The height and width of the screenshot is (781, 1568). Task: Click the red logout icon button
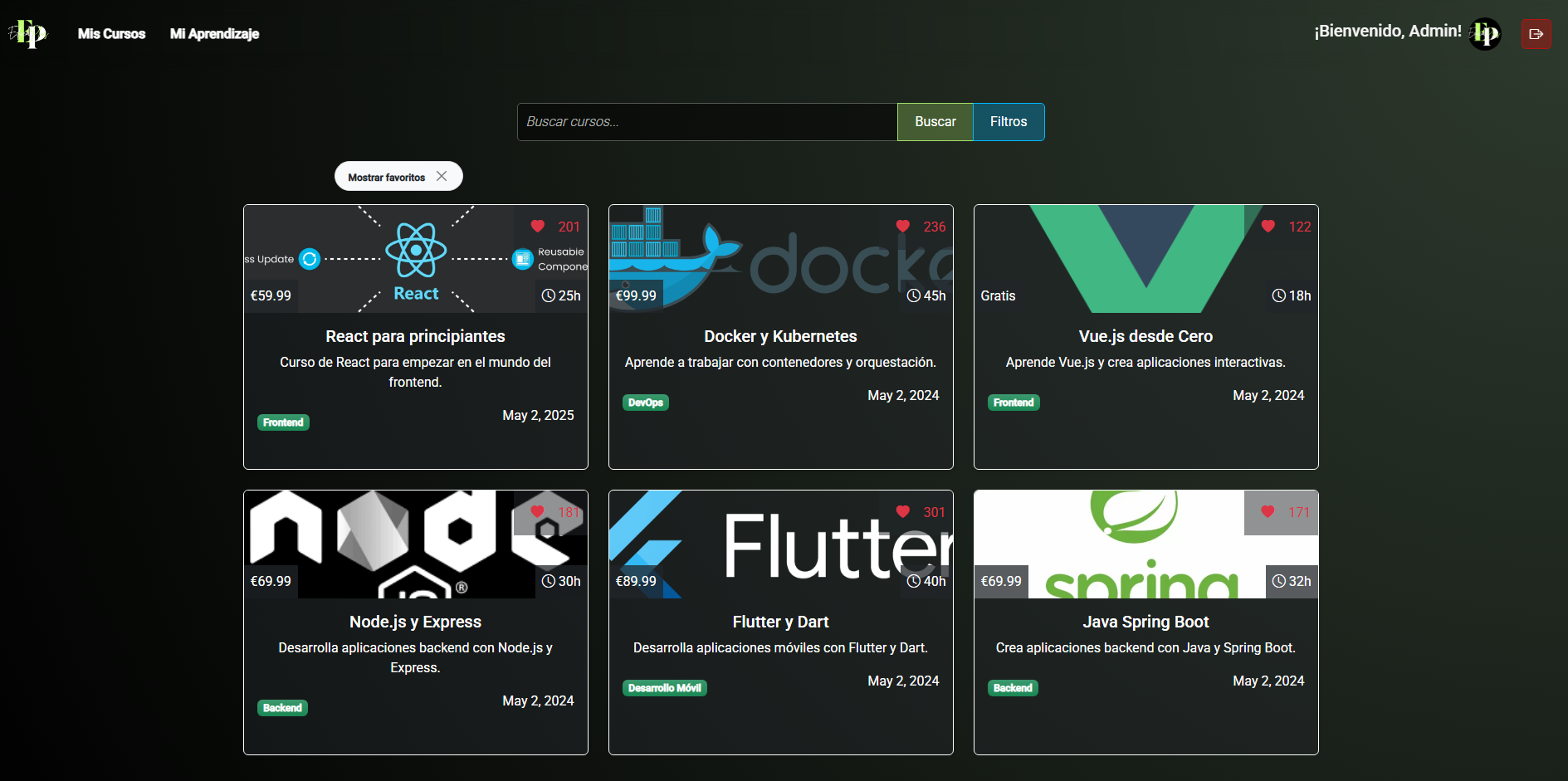coord(1536,34)
